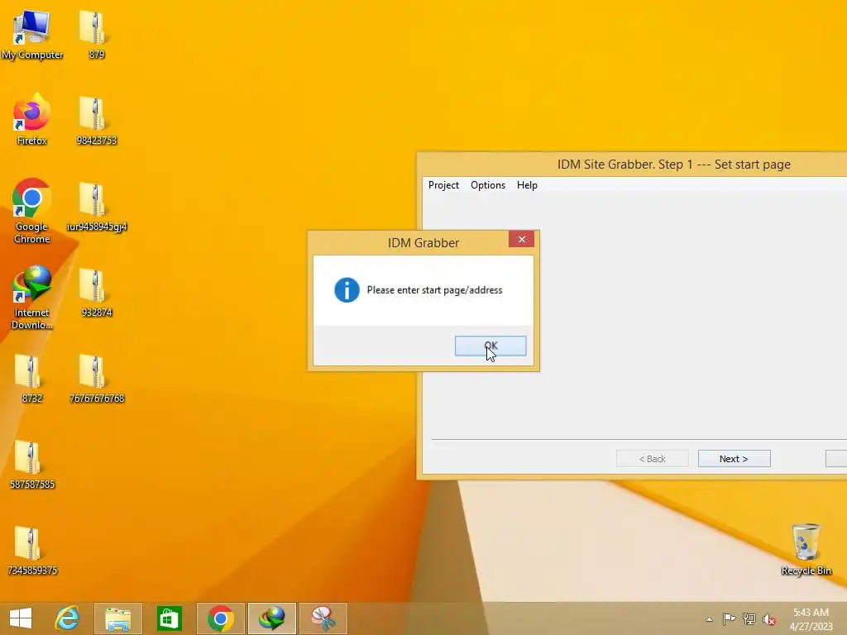Open the Google Chrome desktop shortcut
847x635 pixels.
(32, 211)
